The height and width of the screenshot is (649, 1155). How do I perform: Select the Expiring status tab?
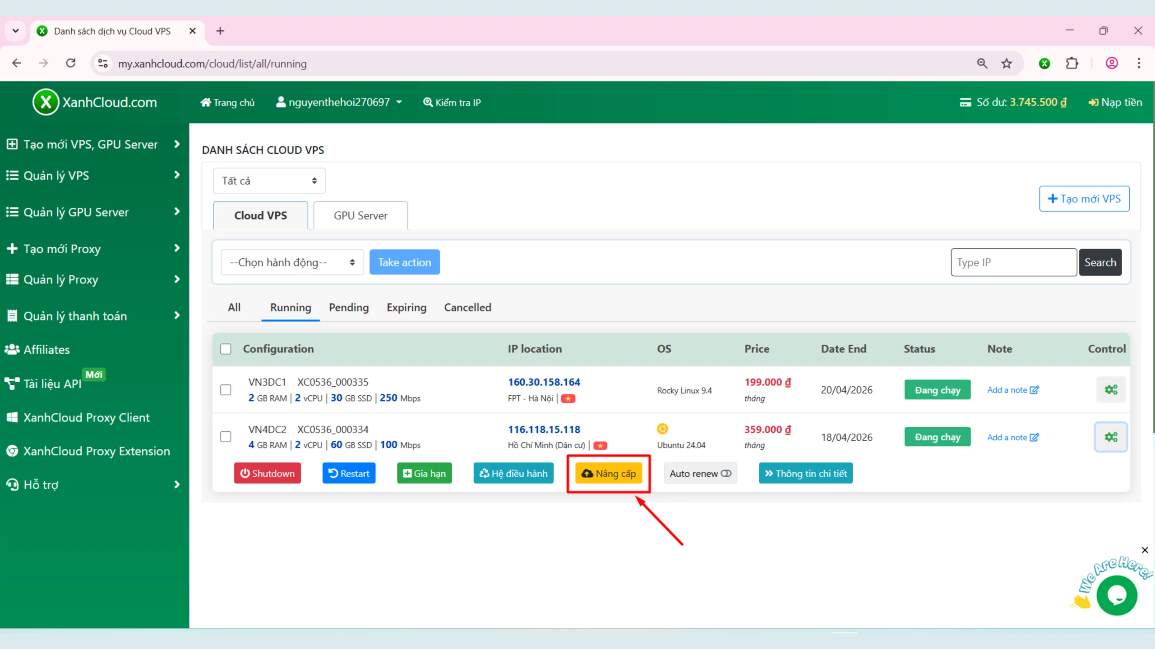point(406,307)
